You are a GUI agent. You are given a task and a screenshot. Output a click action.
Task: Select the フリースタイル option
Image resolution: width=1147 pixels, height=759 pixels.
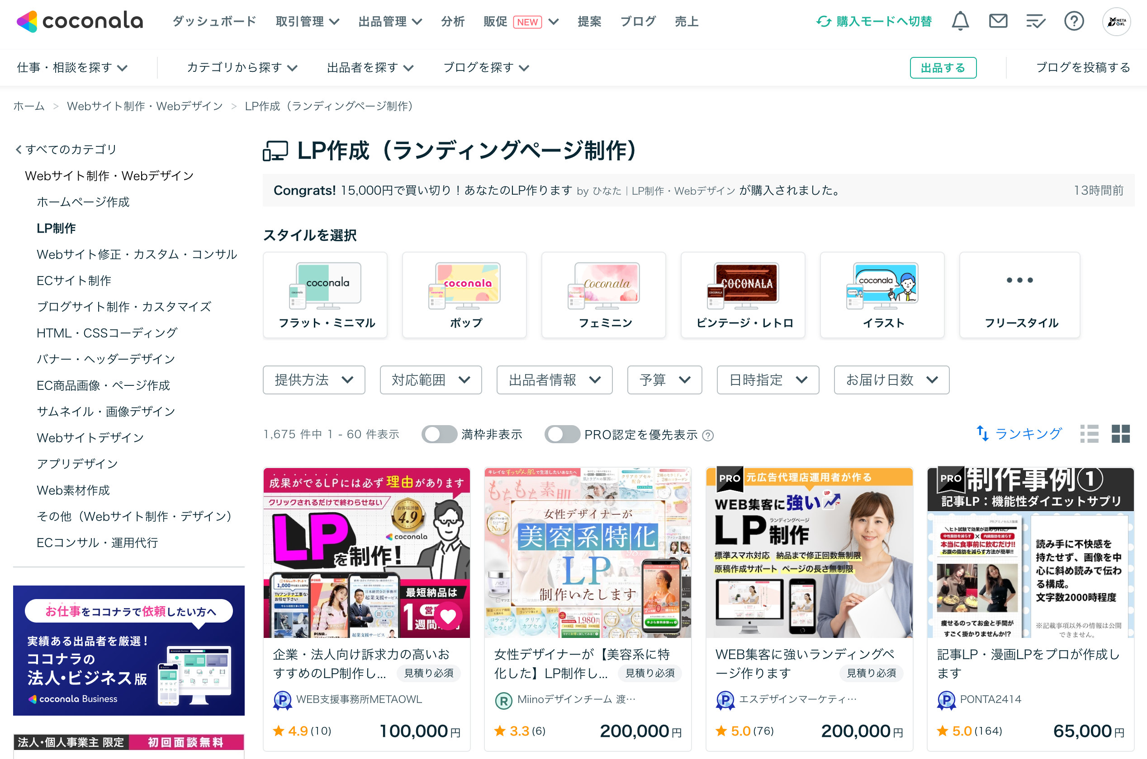[x=1020, y=295]
